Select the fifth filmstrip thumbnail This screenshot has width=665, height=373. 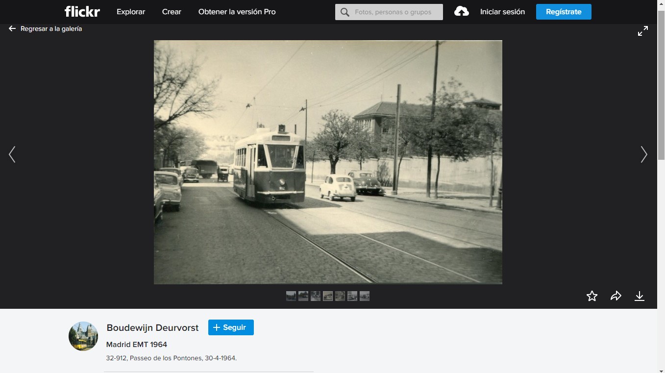(x=340, y=296)
